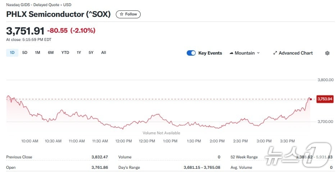Click the star icon in Follow button
336x172 pixels.
122,14
